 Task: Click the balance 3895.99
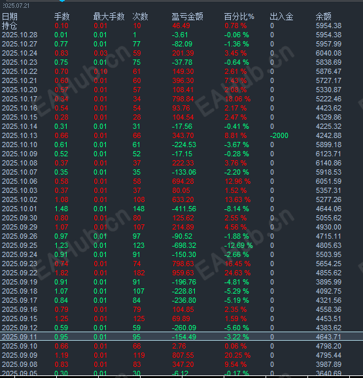[329, 283]
